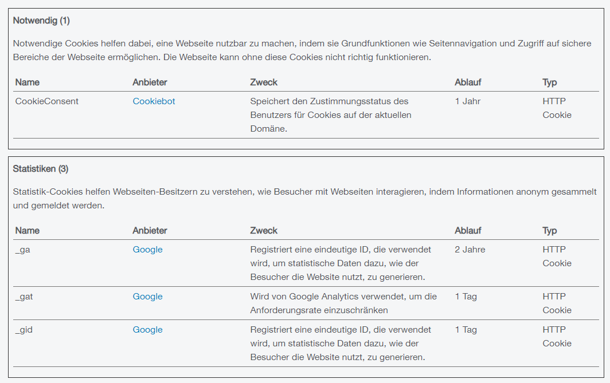Click the _gat cookie name cell
Image resolution: width=610 pixels, height=383 pixels.
[25, 297]
